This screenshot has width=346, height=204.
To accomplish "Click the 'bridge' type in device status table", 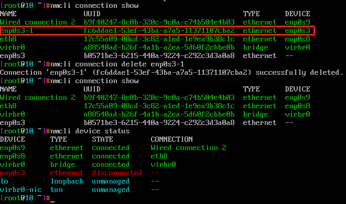I will pos(63,164).
